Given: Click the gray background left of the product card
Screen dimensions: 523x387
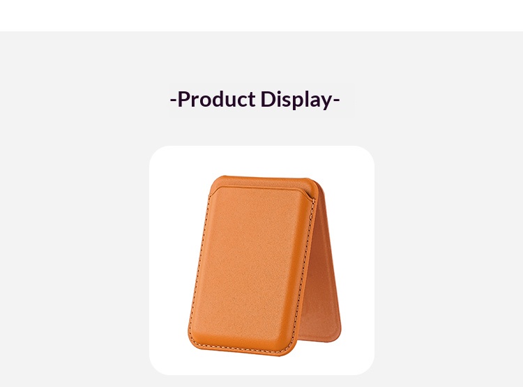Looking at the screenshot, I should tap(75, 260).
